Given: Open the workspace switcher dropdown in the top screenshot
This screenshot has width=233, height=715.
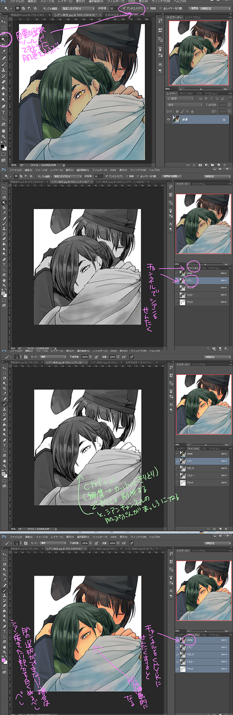Looking at the screenshot, I should (x=215, y=8).
